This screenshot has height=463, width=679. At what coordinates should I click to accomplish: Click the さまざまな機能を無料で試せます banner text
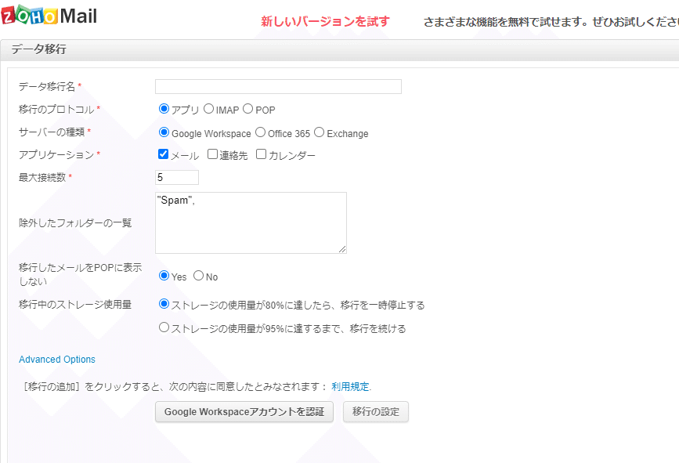point(551,22)
